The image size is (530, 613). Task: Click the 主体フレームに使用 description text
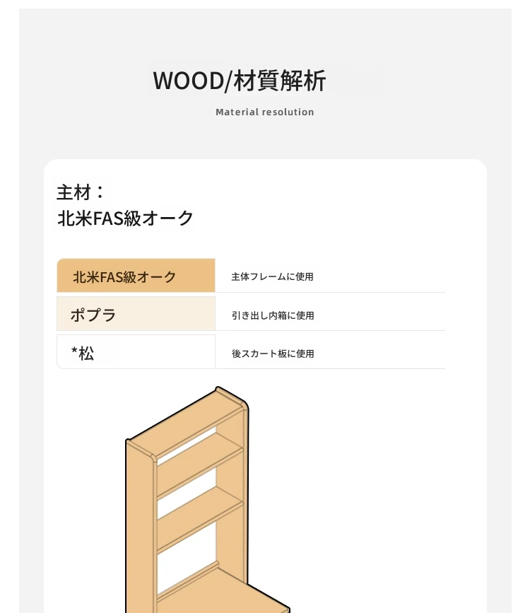pyautogui.click(x=272, y=276)
